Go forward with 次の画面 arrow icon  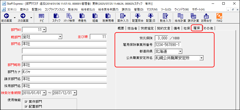(23, 16)
